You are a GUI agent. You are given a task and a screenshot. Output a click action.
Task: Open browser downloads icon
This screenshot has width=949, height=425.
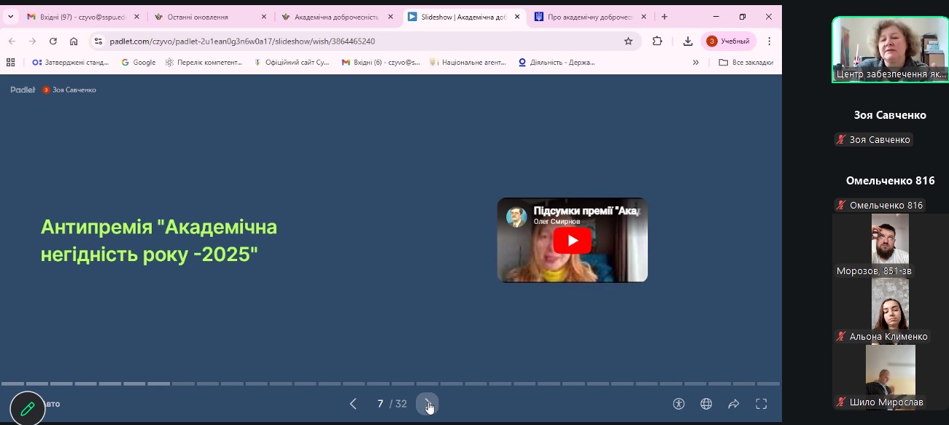(687, 42)
